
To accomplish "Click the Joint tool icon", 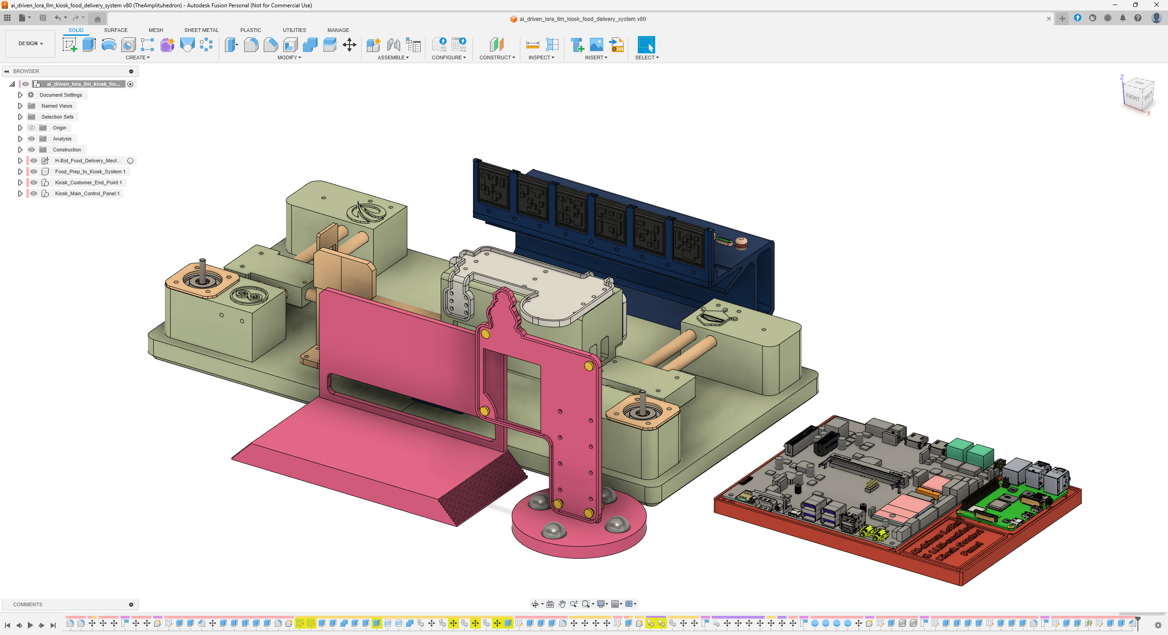I will 393,45.
